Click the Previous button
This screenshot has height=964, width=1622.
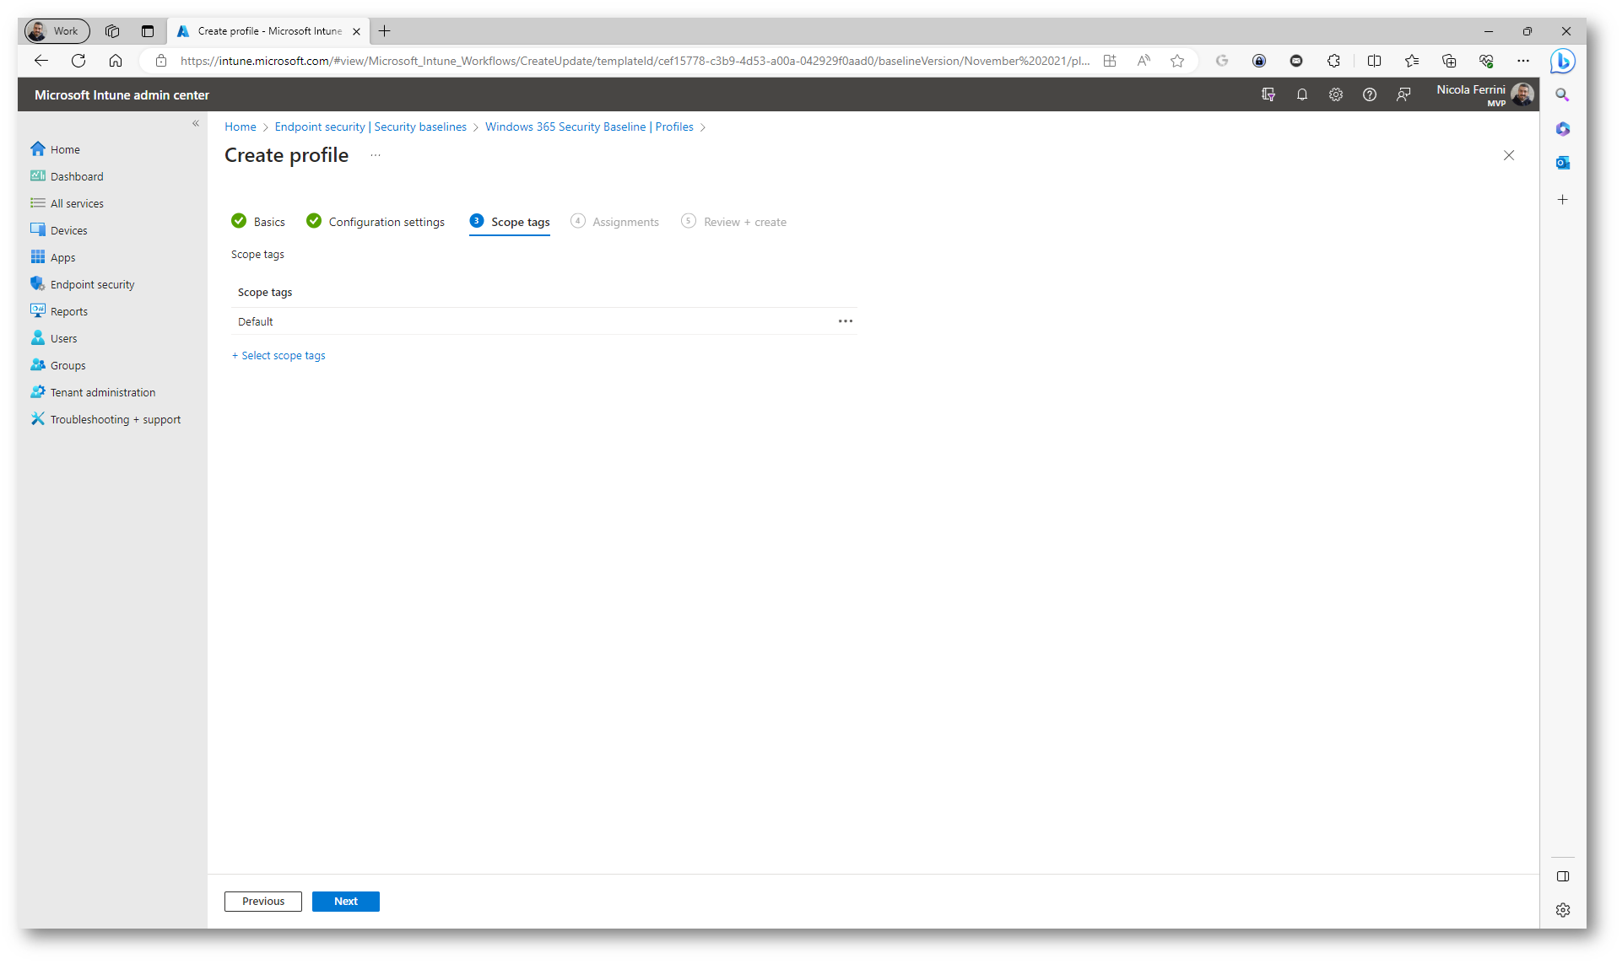(263, 901)
